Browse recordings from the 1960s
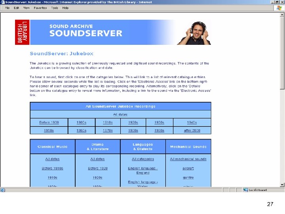 tap(81, 130)
